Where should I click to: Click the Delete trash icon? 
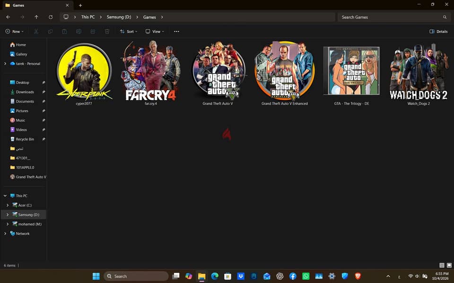[107, 32]
